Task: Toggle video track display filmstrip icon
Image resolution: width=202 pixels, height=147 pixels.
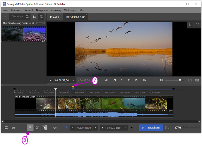Action: coord(6,128)
